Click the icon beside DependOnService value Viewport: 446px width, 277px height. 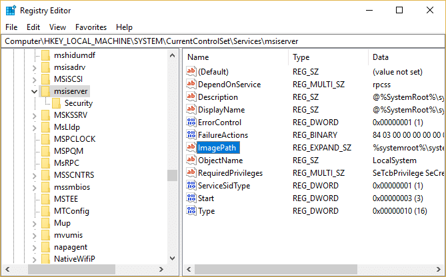click(x=191, y=85)
